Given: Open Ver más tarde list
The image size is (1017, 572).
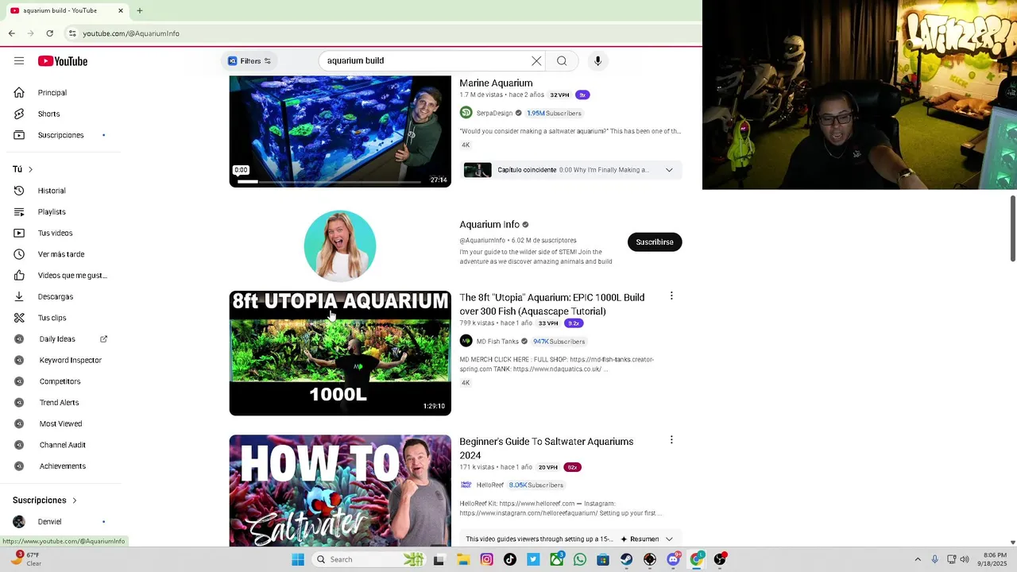Looking at the screenshot, I should [60, 254].
